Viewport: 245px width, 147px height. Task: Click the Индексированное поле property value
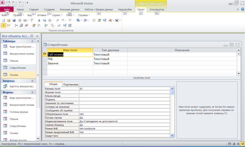pos(124,121)
